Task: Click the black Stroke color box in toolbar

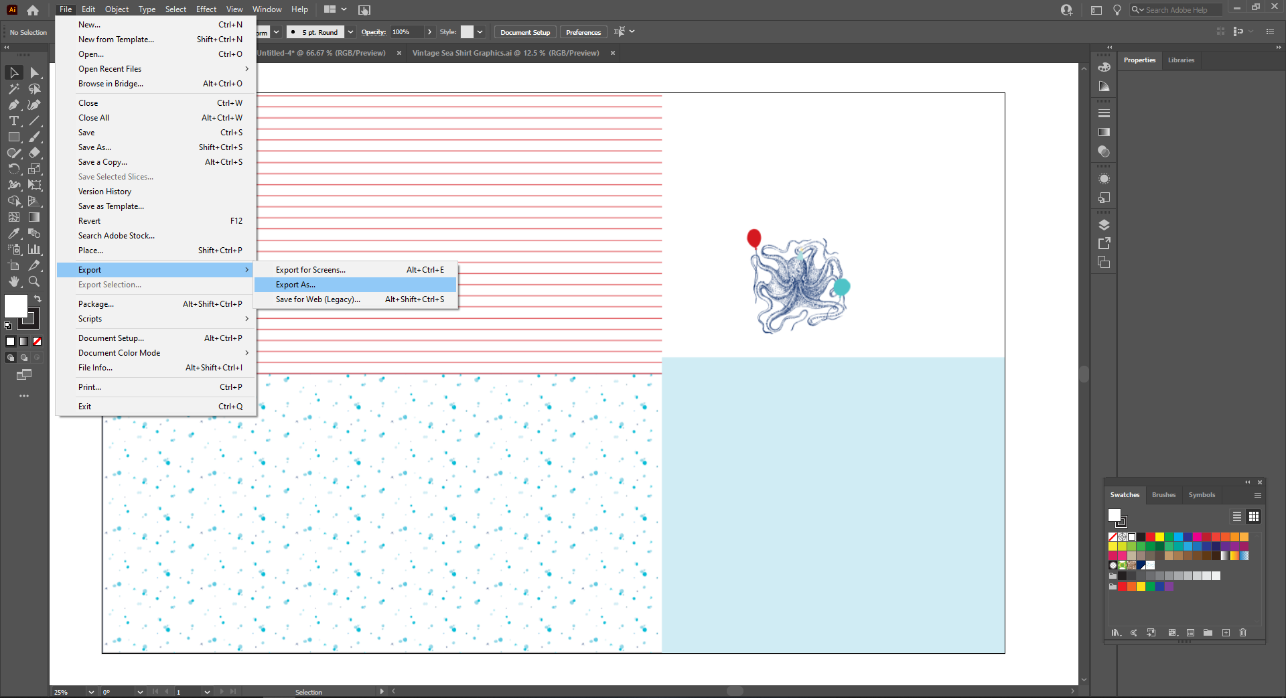Action: (29, 319)
